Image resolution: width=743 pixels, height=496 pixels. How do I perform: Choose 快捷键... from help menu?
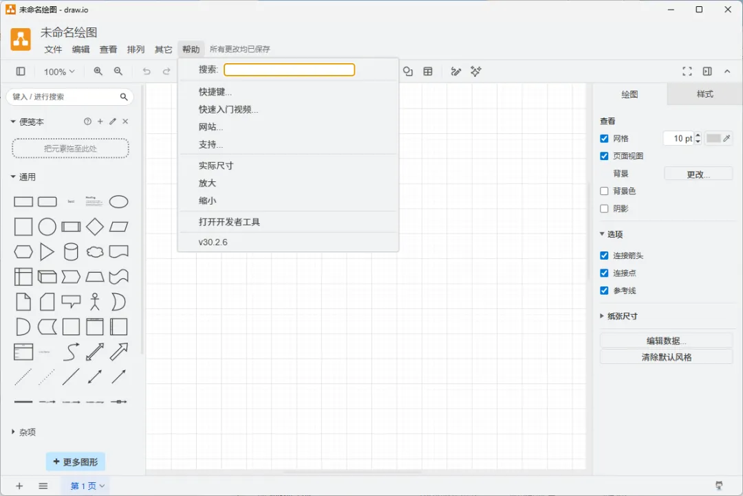(x=288, y=92)
